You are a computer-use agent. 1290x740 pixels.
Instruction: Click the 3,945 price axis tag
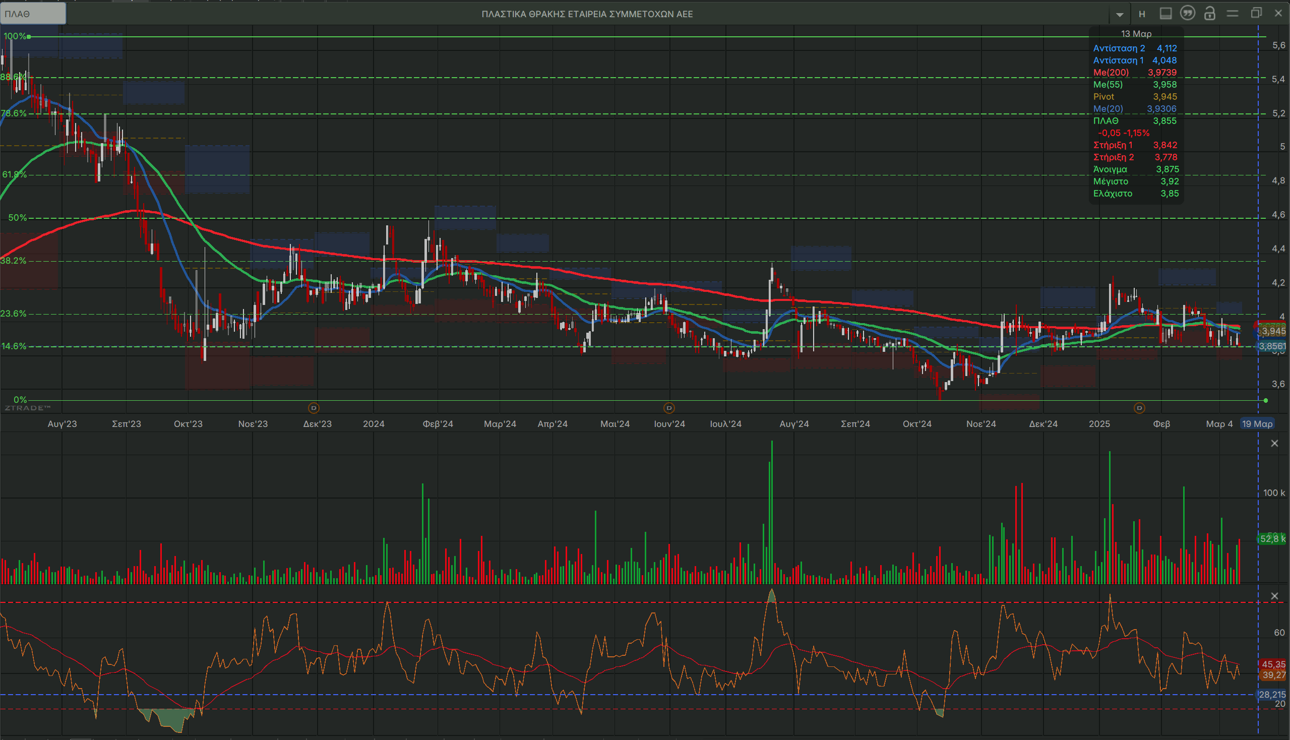[x=1274, y=331]
